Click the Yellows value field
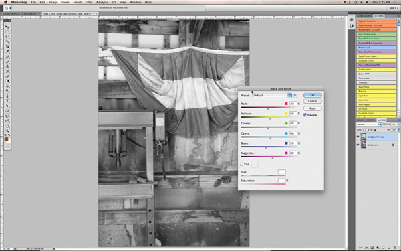The height and width of the screenshot is (251, 401). [x=293, y=114]
